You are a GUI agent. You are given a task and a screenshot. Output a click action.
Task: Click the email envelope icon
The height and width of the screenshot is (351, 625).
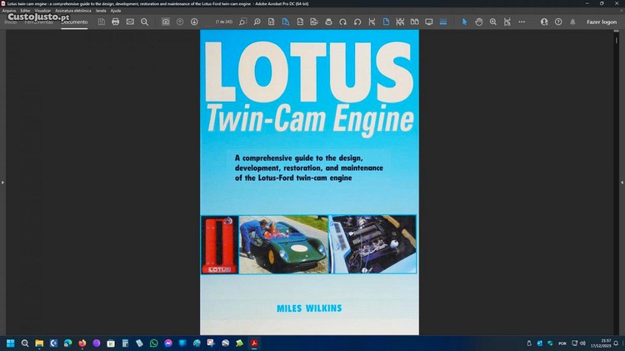click(x=130, y=22)
